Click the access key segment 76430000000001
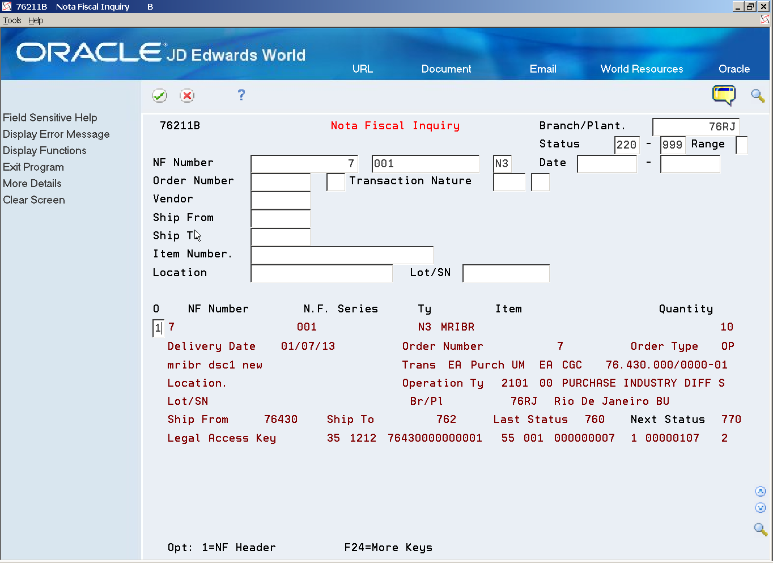 pos(435,438)
